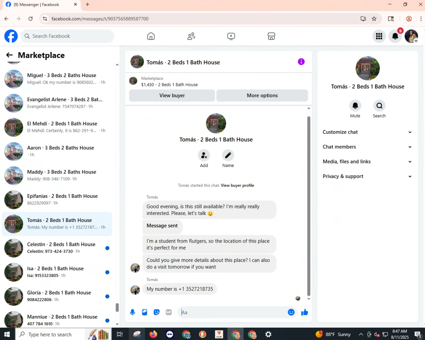This screenshot has width=425, height=340.
Task: Add people to the chat
Action: (204, 156)
